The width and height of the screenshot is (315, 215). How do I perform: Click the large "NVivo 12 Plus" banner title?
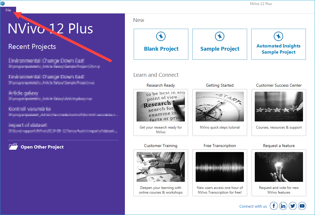(50, 29)
